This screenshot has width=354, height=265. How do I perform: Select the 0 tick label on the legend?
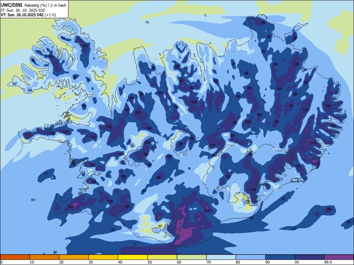click(x=1, y=262)
